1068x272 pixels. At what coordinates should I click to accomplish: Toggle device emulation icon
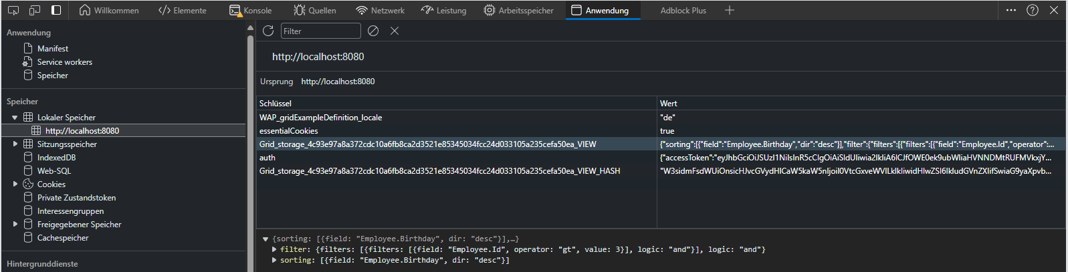35,10
